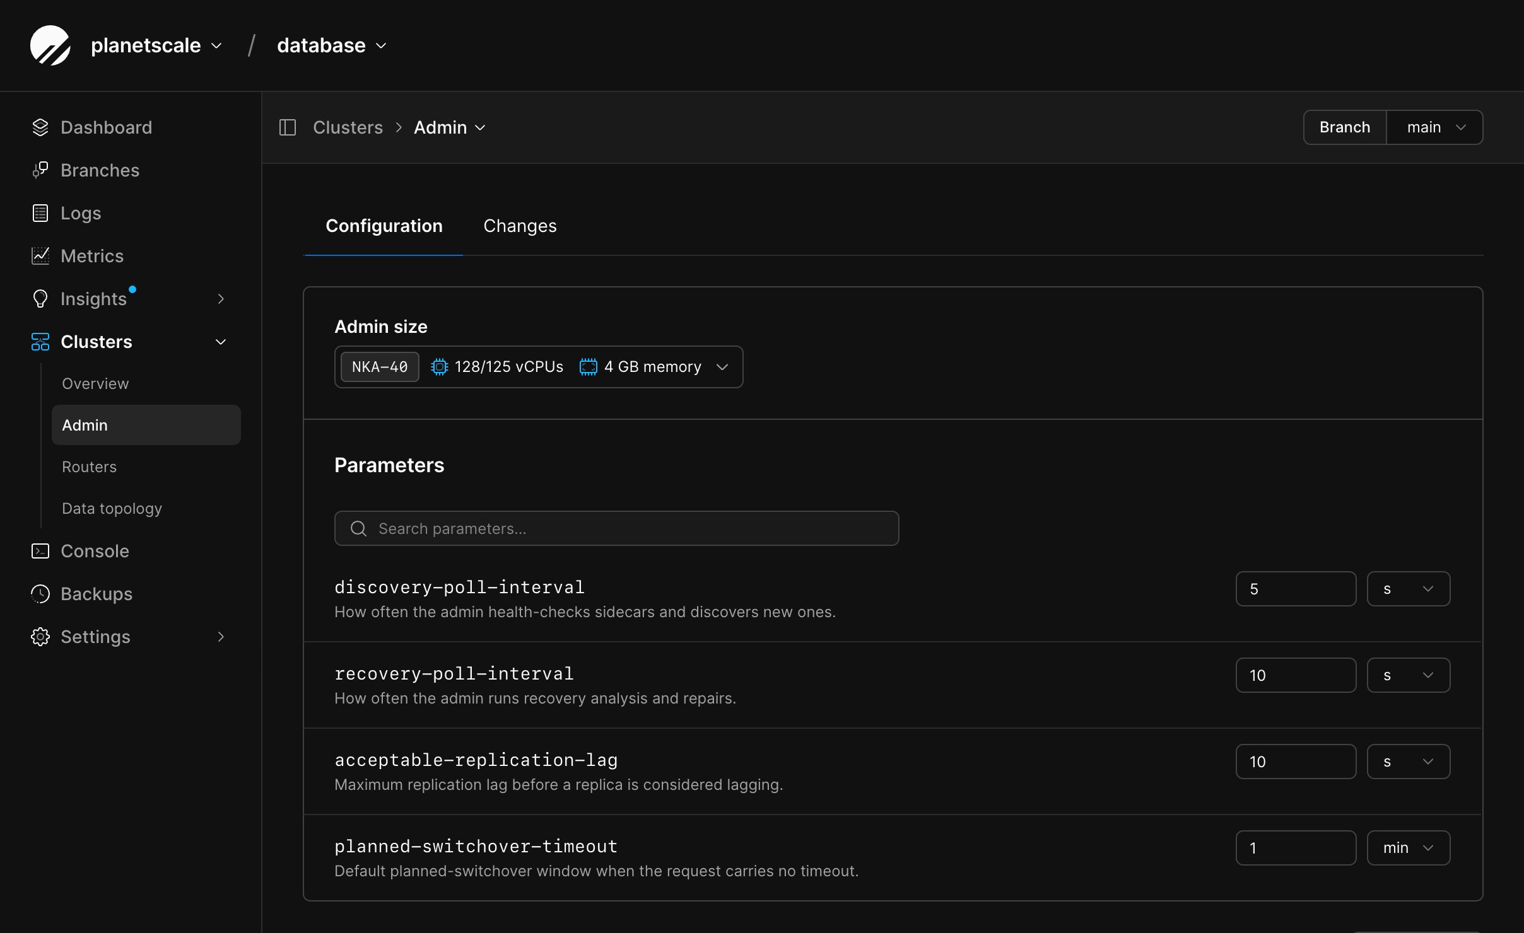The height and width of the screenshot is (933, 1524).
Task: Click the discovery-poll-interval value field
Action: pos(1296,589)
